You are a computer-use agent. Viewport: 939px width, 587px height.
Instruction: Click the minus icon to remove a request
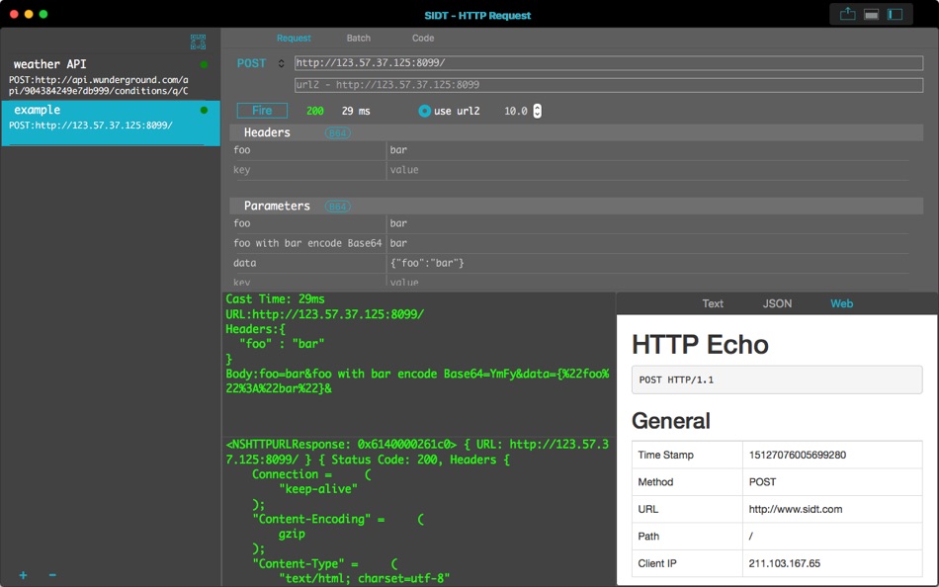(52, 575)
